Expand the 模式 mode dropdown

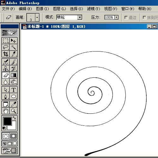pyautogui.click(x=80, y=17)
